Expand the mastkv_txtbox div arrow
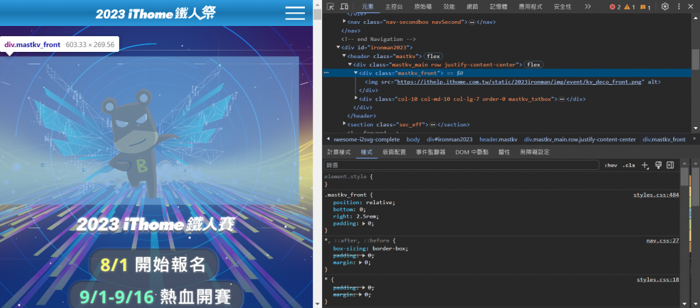 (x=355, y=98)
